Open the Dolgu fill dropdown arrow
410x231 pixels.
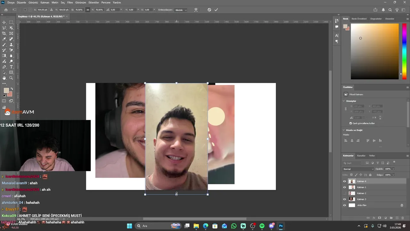pyautogui.click(x=393, y=175)
